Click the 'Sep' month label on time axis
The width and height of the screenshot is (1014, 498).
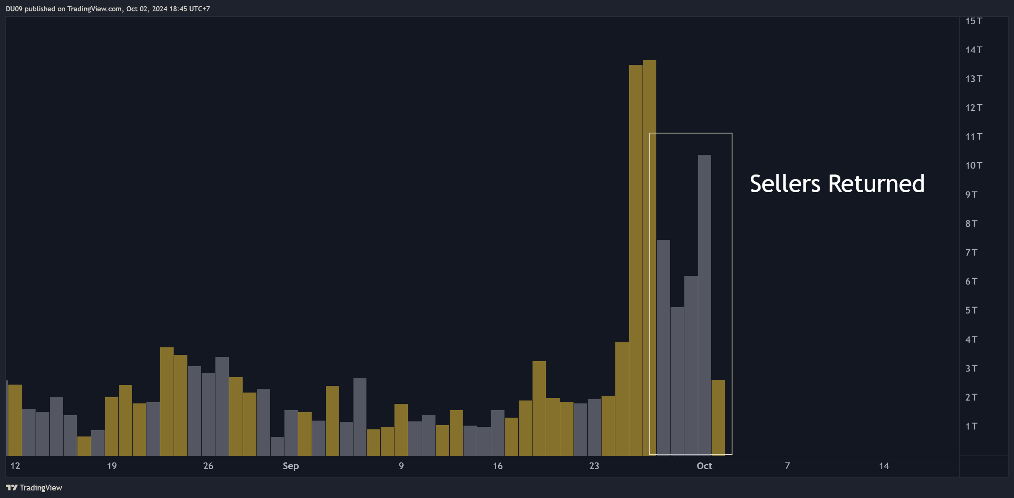pos(291,466)
